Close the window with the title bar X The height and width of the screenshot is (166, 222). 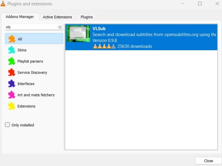tap(217, 4)
